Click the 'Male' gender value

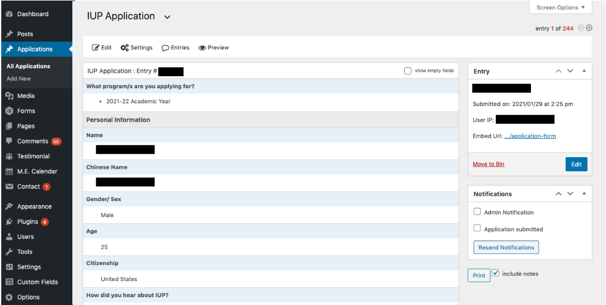coord(107,215)
